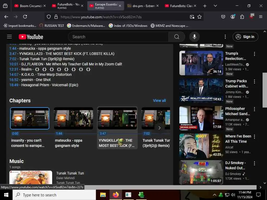The image size is (267, 200).
Task: Open the list all tabs dropdown arrow
Action: pyautogui.click(x=215, y=6)
